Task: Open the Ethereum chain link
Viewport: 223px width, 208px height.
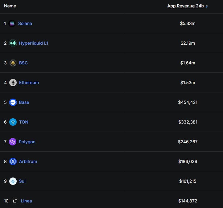Action: [29, 83]
